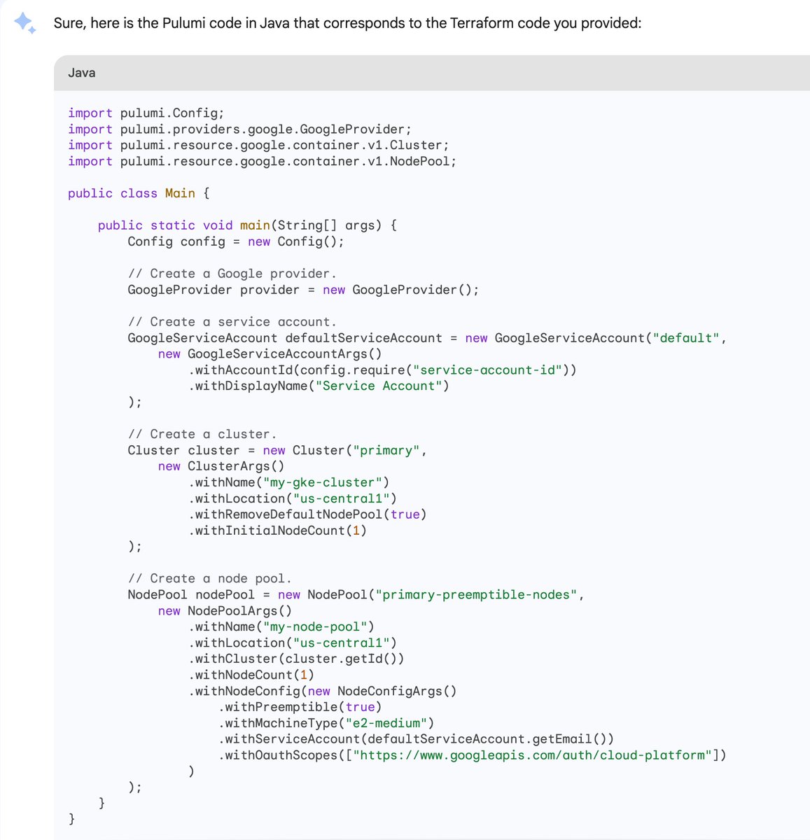
Task: Click the 'new GoogleProvider();' line
Action: point(303,290)
